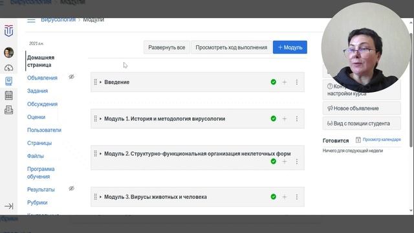Click Новое объявление button
Image resolution: width=414 pixels, height=233 pixels.
pyautogui.click(x=362, y=108)
